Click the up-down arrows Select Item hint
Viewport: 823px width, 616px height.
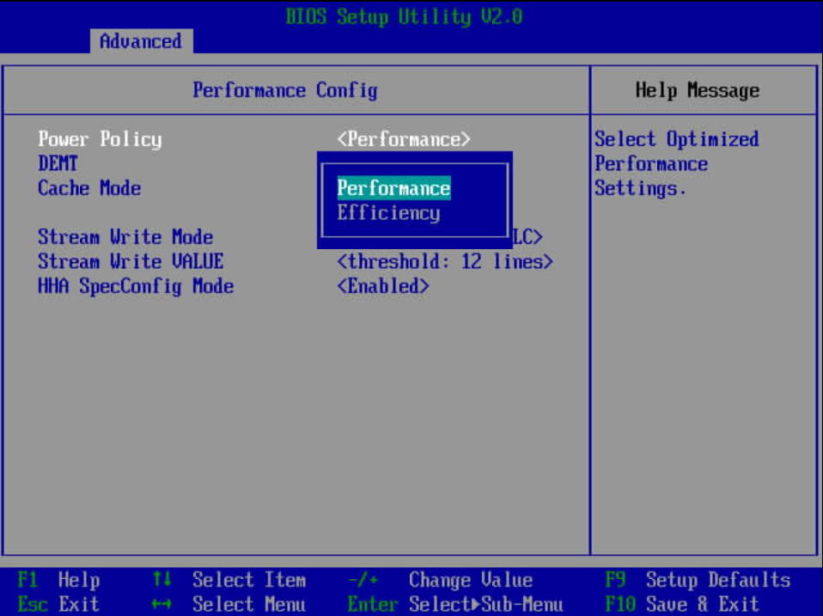coord(229,580)
